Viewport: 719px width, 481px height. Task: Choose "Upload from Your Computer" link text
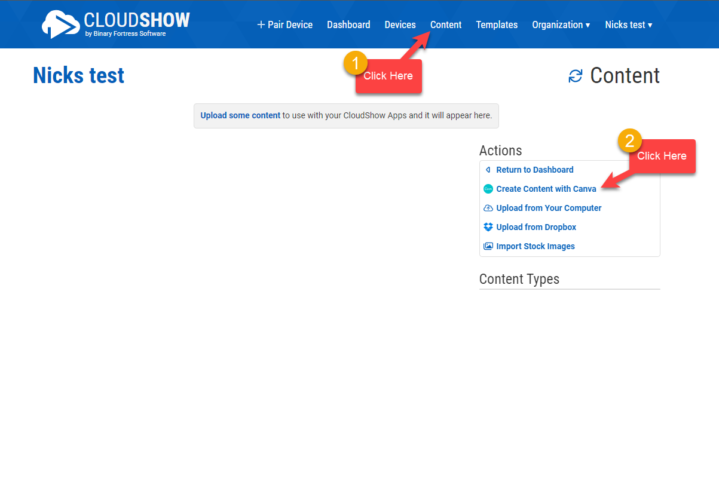click(x=549, y=208)
